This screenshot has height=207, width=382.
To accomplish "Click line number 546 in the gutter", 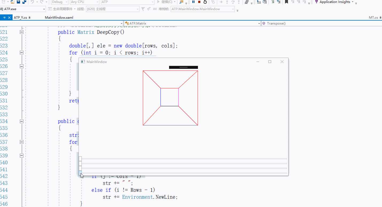I will [x=4, y=204].
